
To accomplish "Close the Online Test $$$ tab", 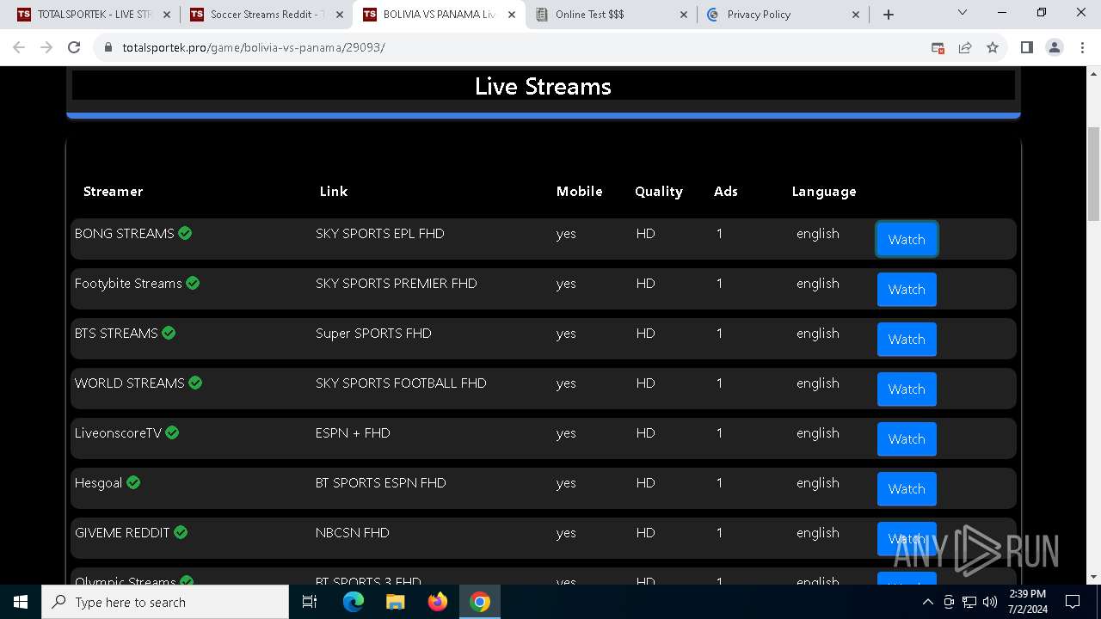I will point(684,15).
